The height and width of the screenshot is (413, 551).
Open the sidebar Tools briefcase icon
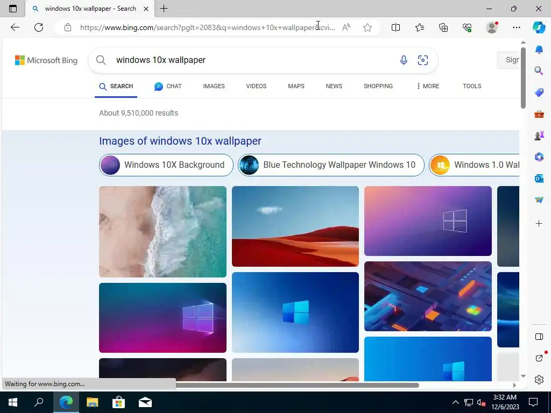tap(539, 114)
